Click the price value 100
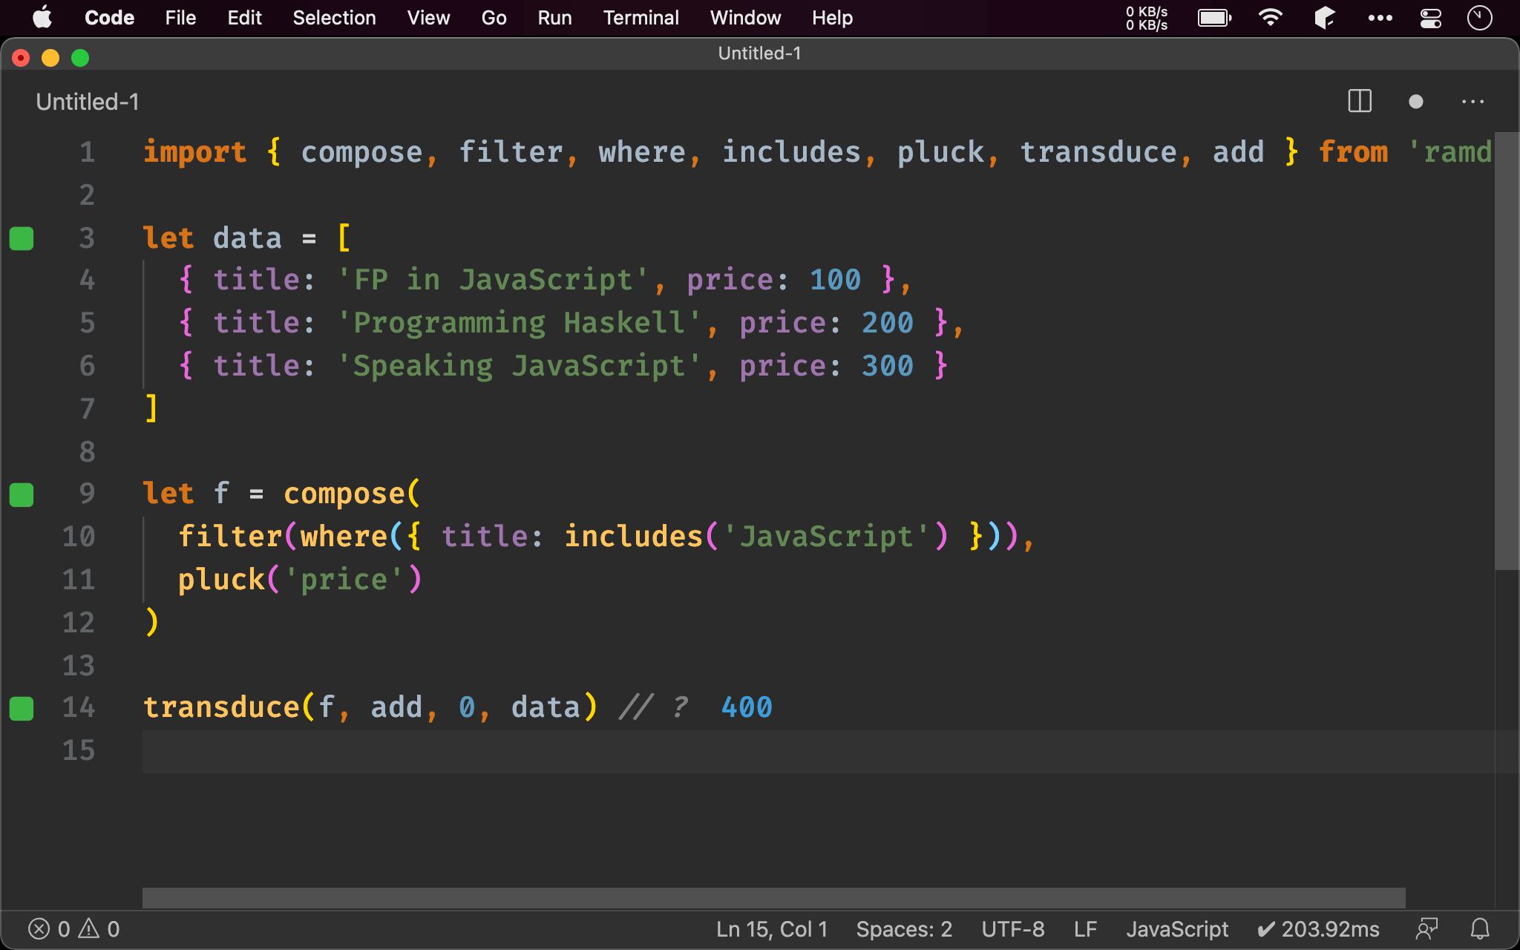The width and height of the screenshot is (1520, 950). (x=835, y=281)
